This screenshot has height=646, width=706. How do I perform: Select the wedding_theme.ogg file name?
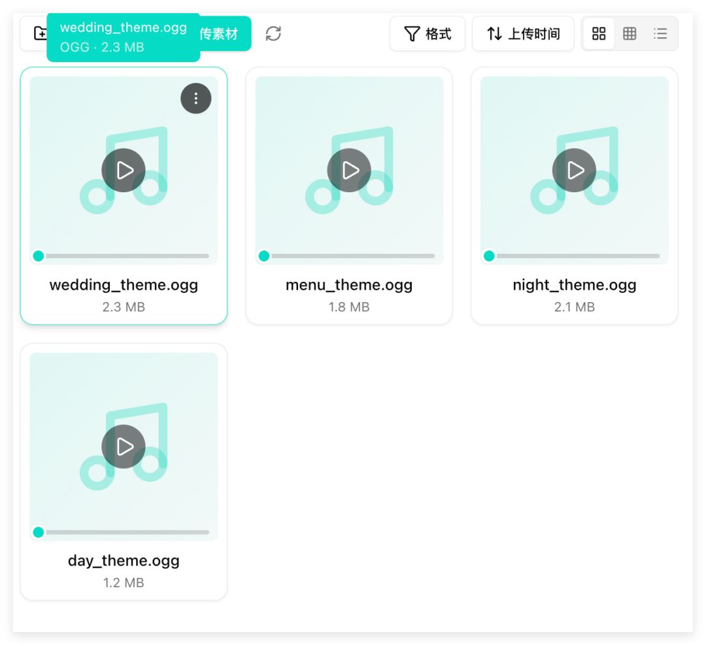pos(124,285)
